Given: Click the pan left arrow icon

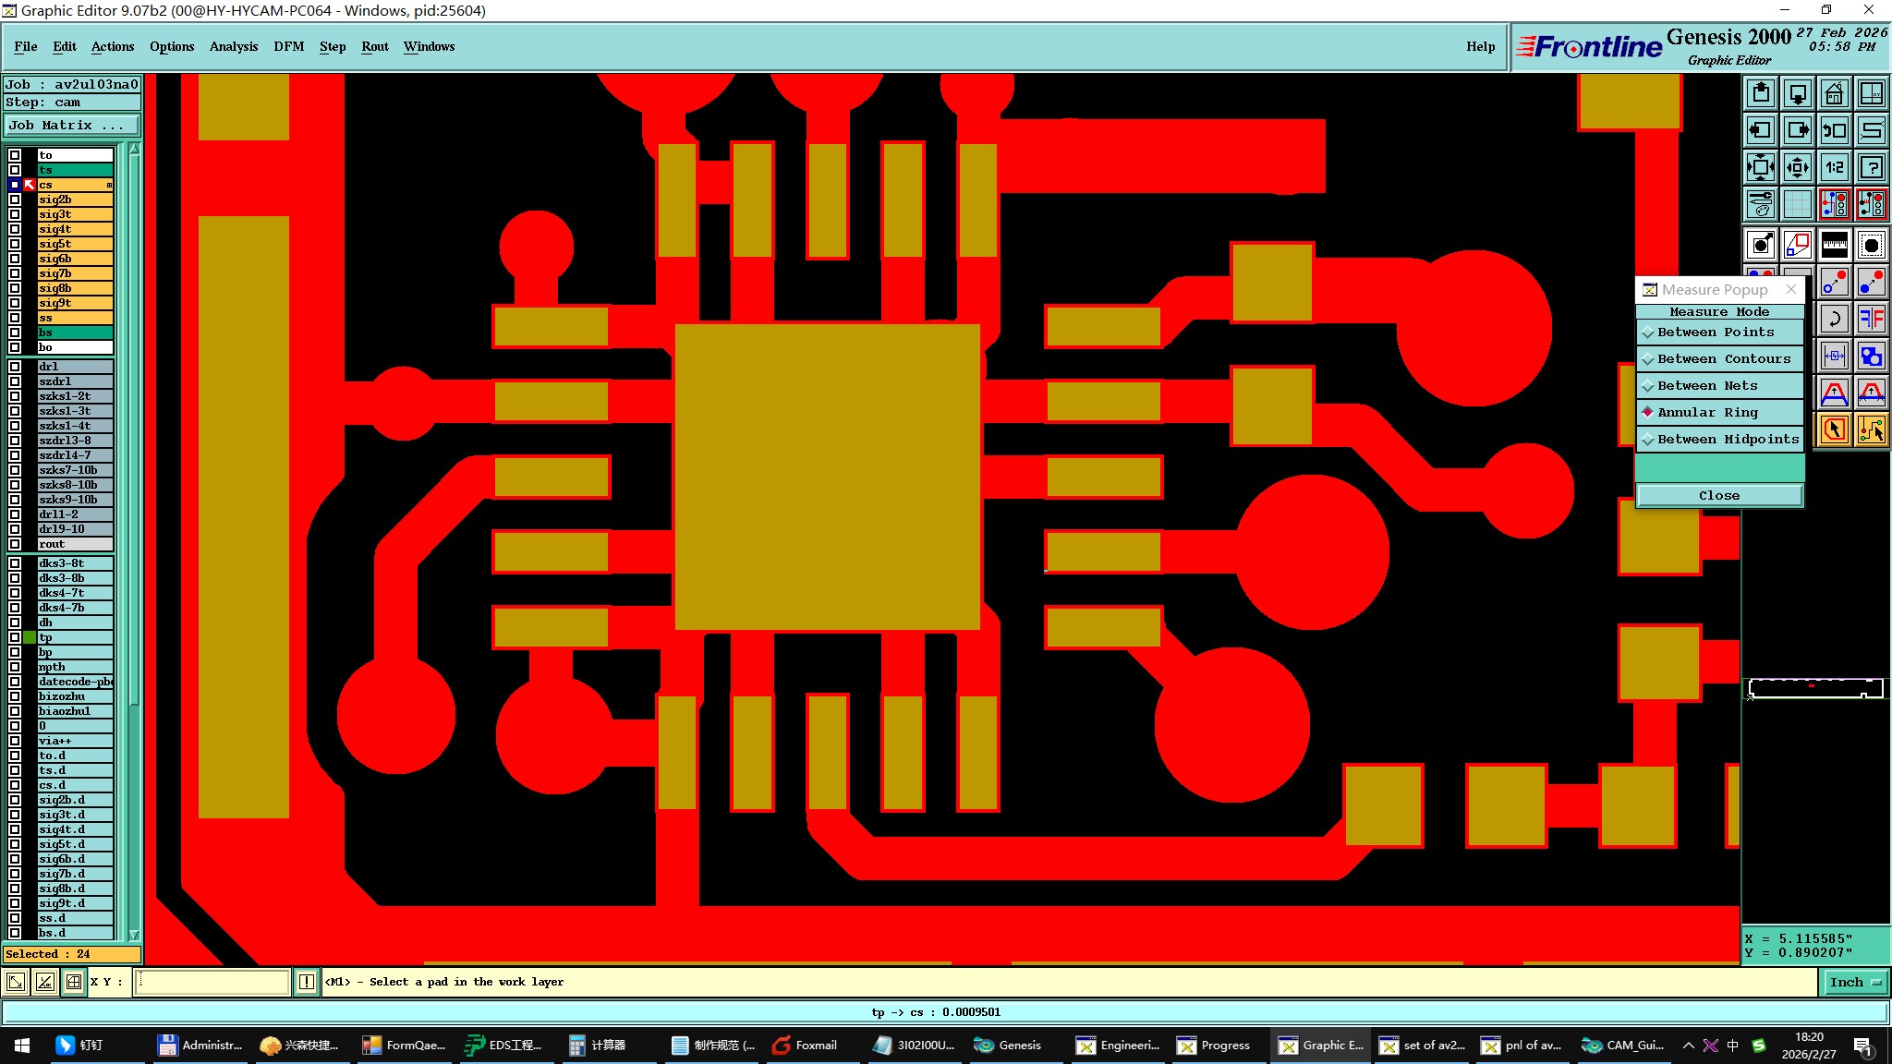Looking at the screenshot, I should tap(1761, 130).
